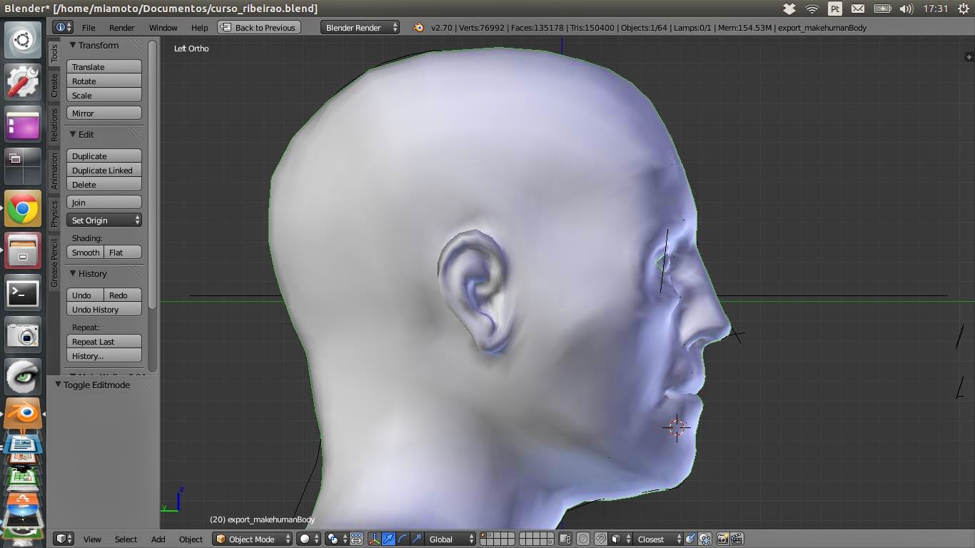Open the Info editor type selector
The width and height of the screenshot is (975, 548).
pos(63,27)
